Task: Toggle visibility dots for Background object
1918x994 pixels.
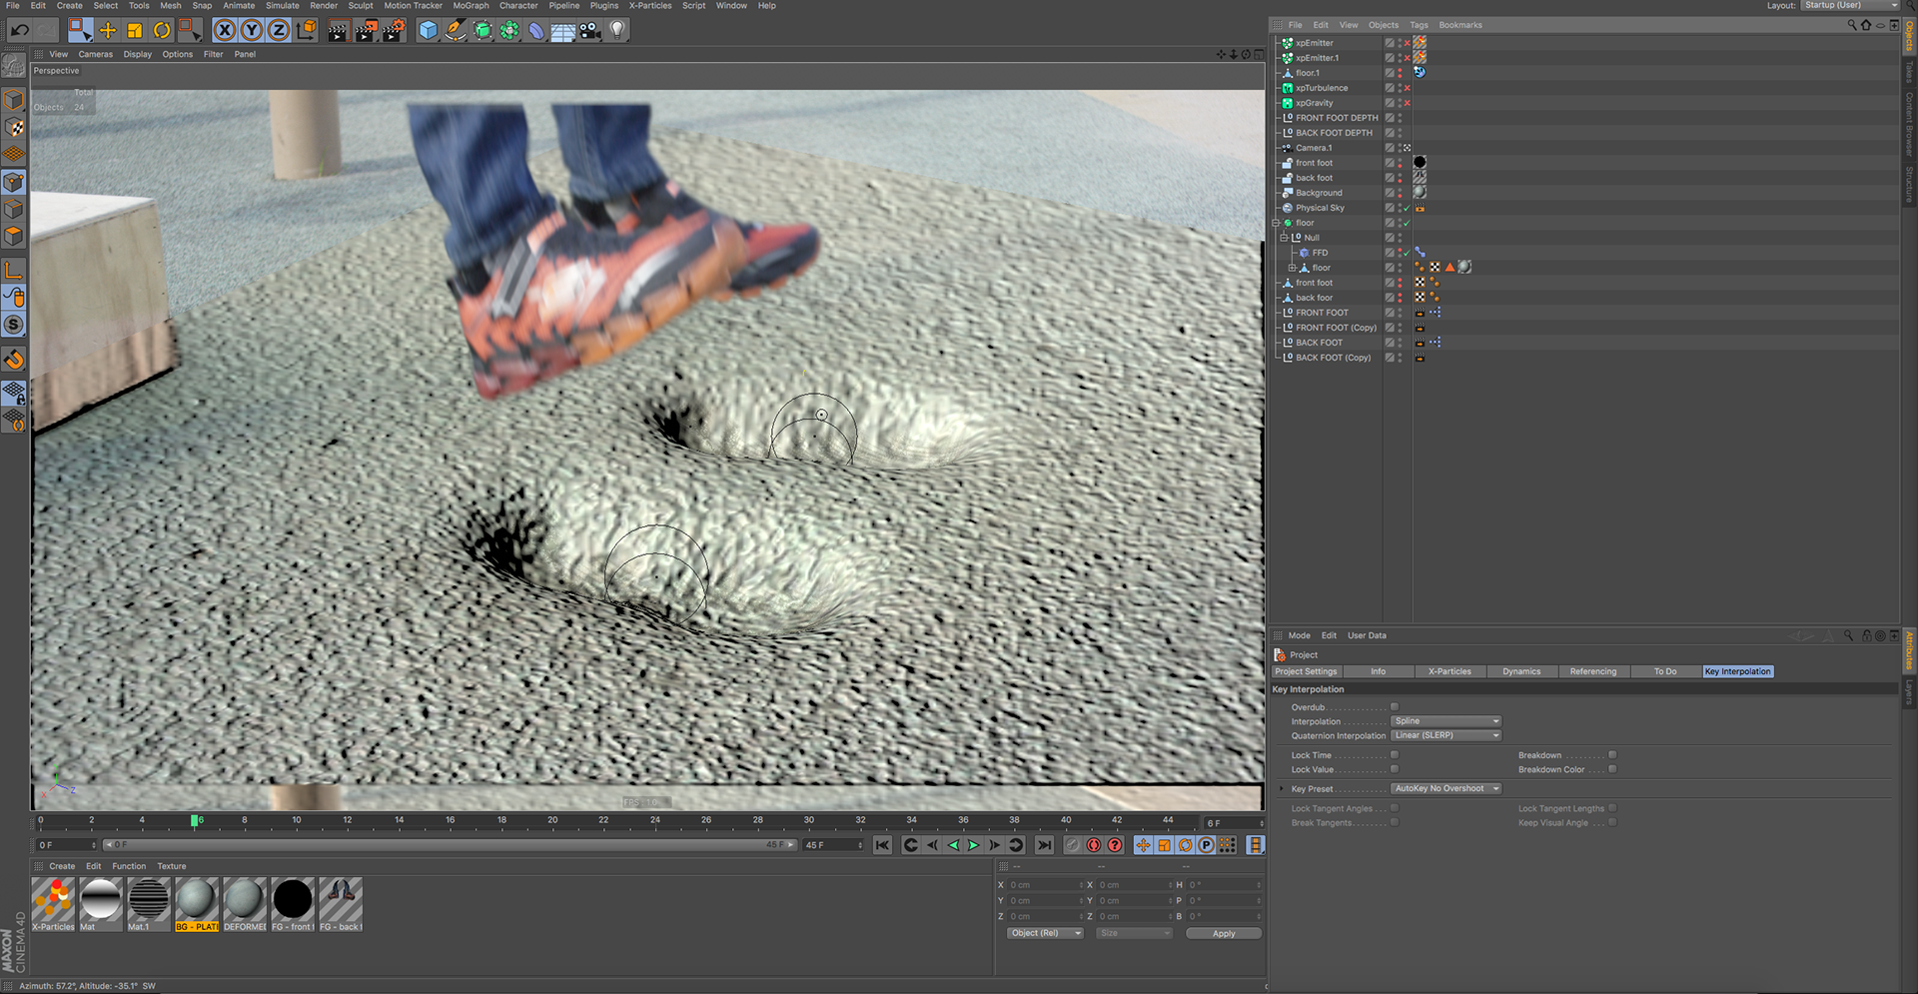Action: (1400, 193)
